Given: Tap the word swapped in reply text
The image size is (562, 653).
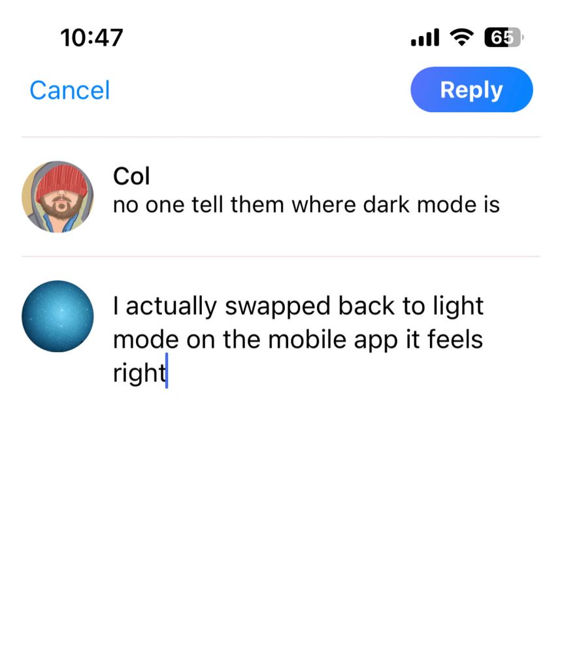Looking at the screenshot, I should point(277,306).
